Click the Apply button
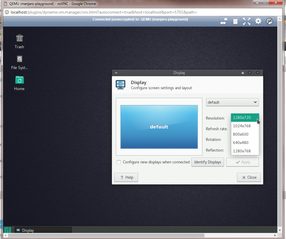286x239 pixels. (x=243, y=162)
